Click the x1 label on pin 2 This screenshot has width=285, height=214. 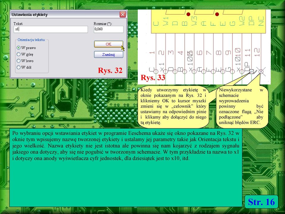pos(162,67)
